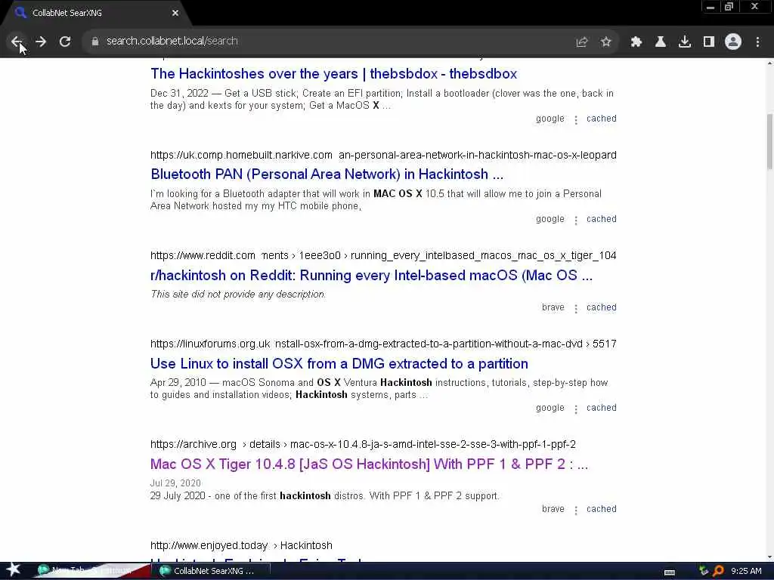This screenshot has height=580, width=774.
Task: Click the page vertical scrollbar thumb
Action: coord(769,141)
